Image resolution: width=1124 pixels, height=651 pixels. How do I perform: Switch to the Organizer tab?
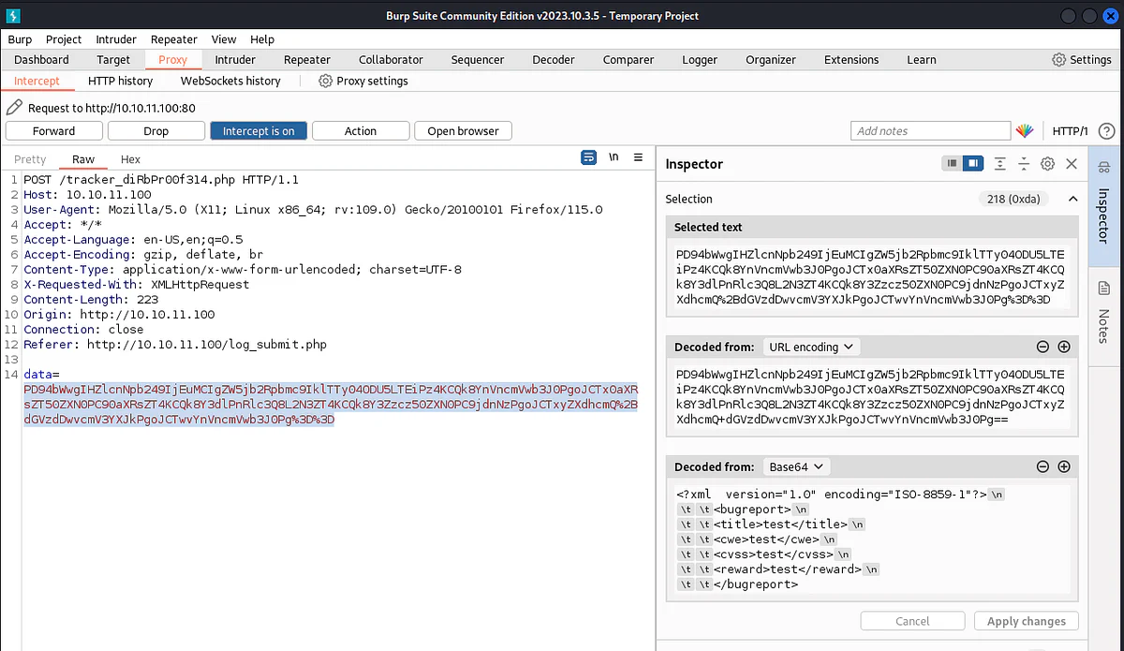(x=771, y=59)
